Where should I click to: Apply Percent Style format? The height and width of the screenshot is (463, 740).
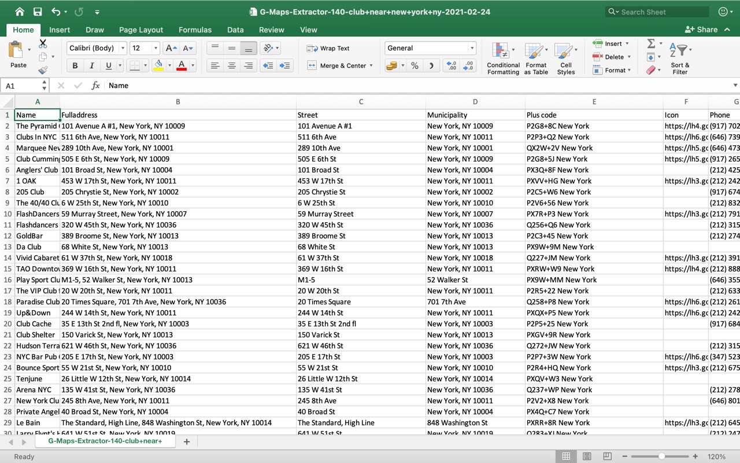[x=415, y=65]
